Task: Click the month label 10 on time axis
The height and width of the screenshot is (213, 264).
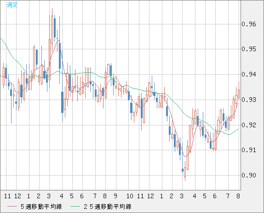Action: [x=130, y=196]
